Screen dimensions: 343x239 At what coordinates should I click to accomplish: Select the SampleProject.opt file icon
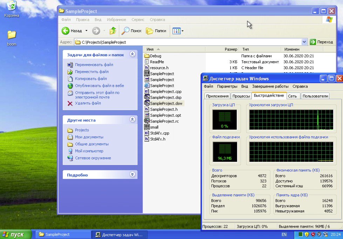(147, 115)
